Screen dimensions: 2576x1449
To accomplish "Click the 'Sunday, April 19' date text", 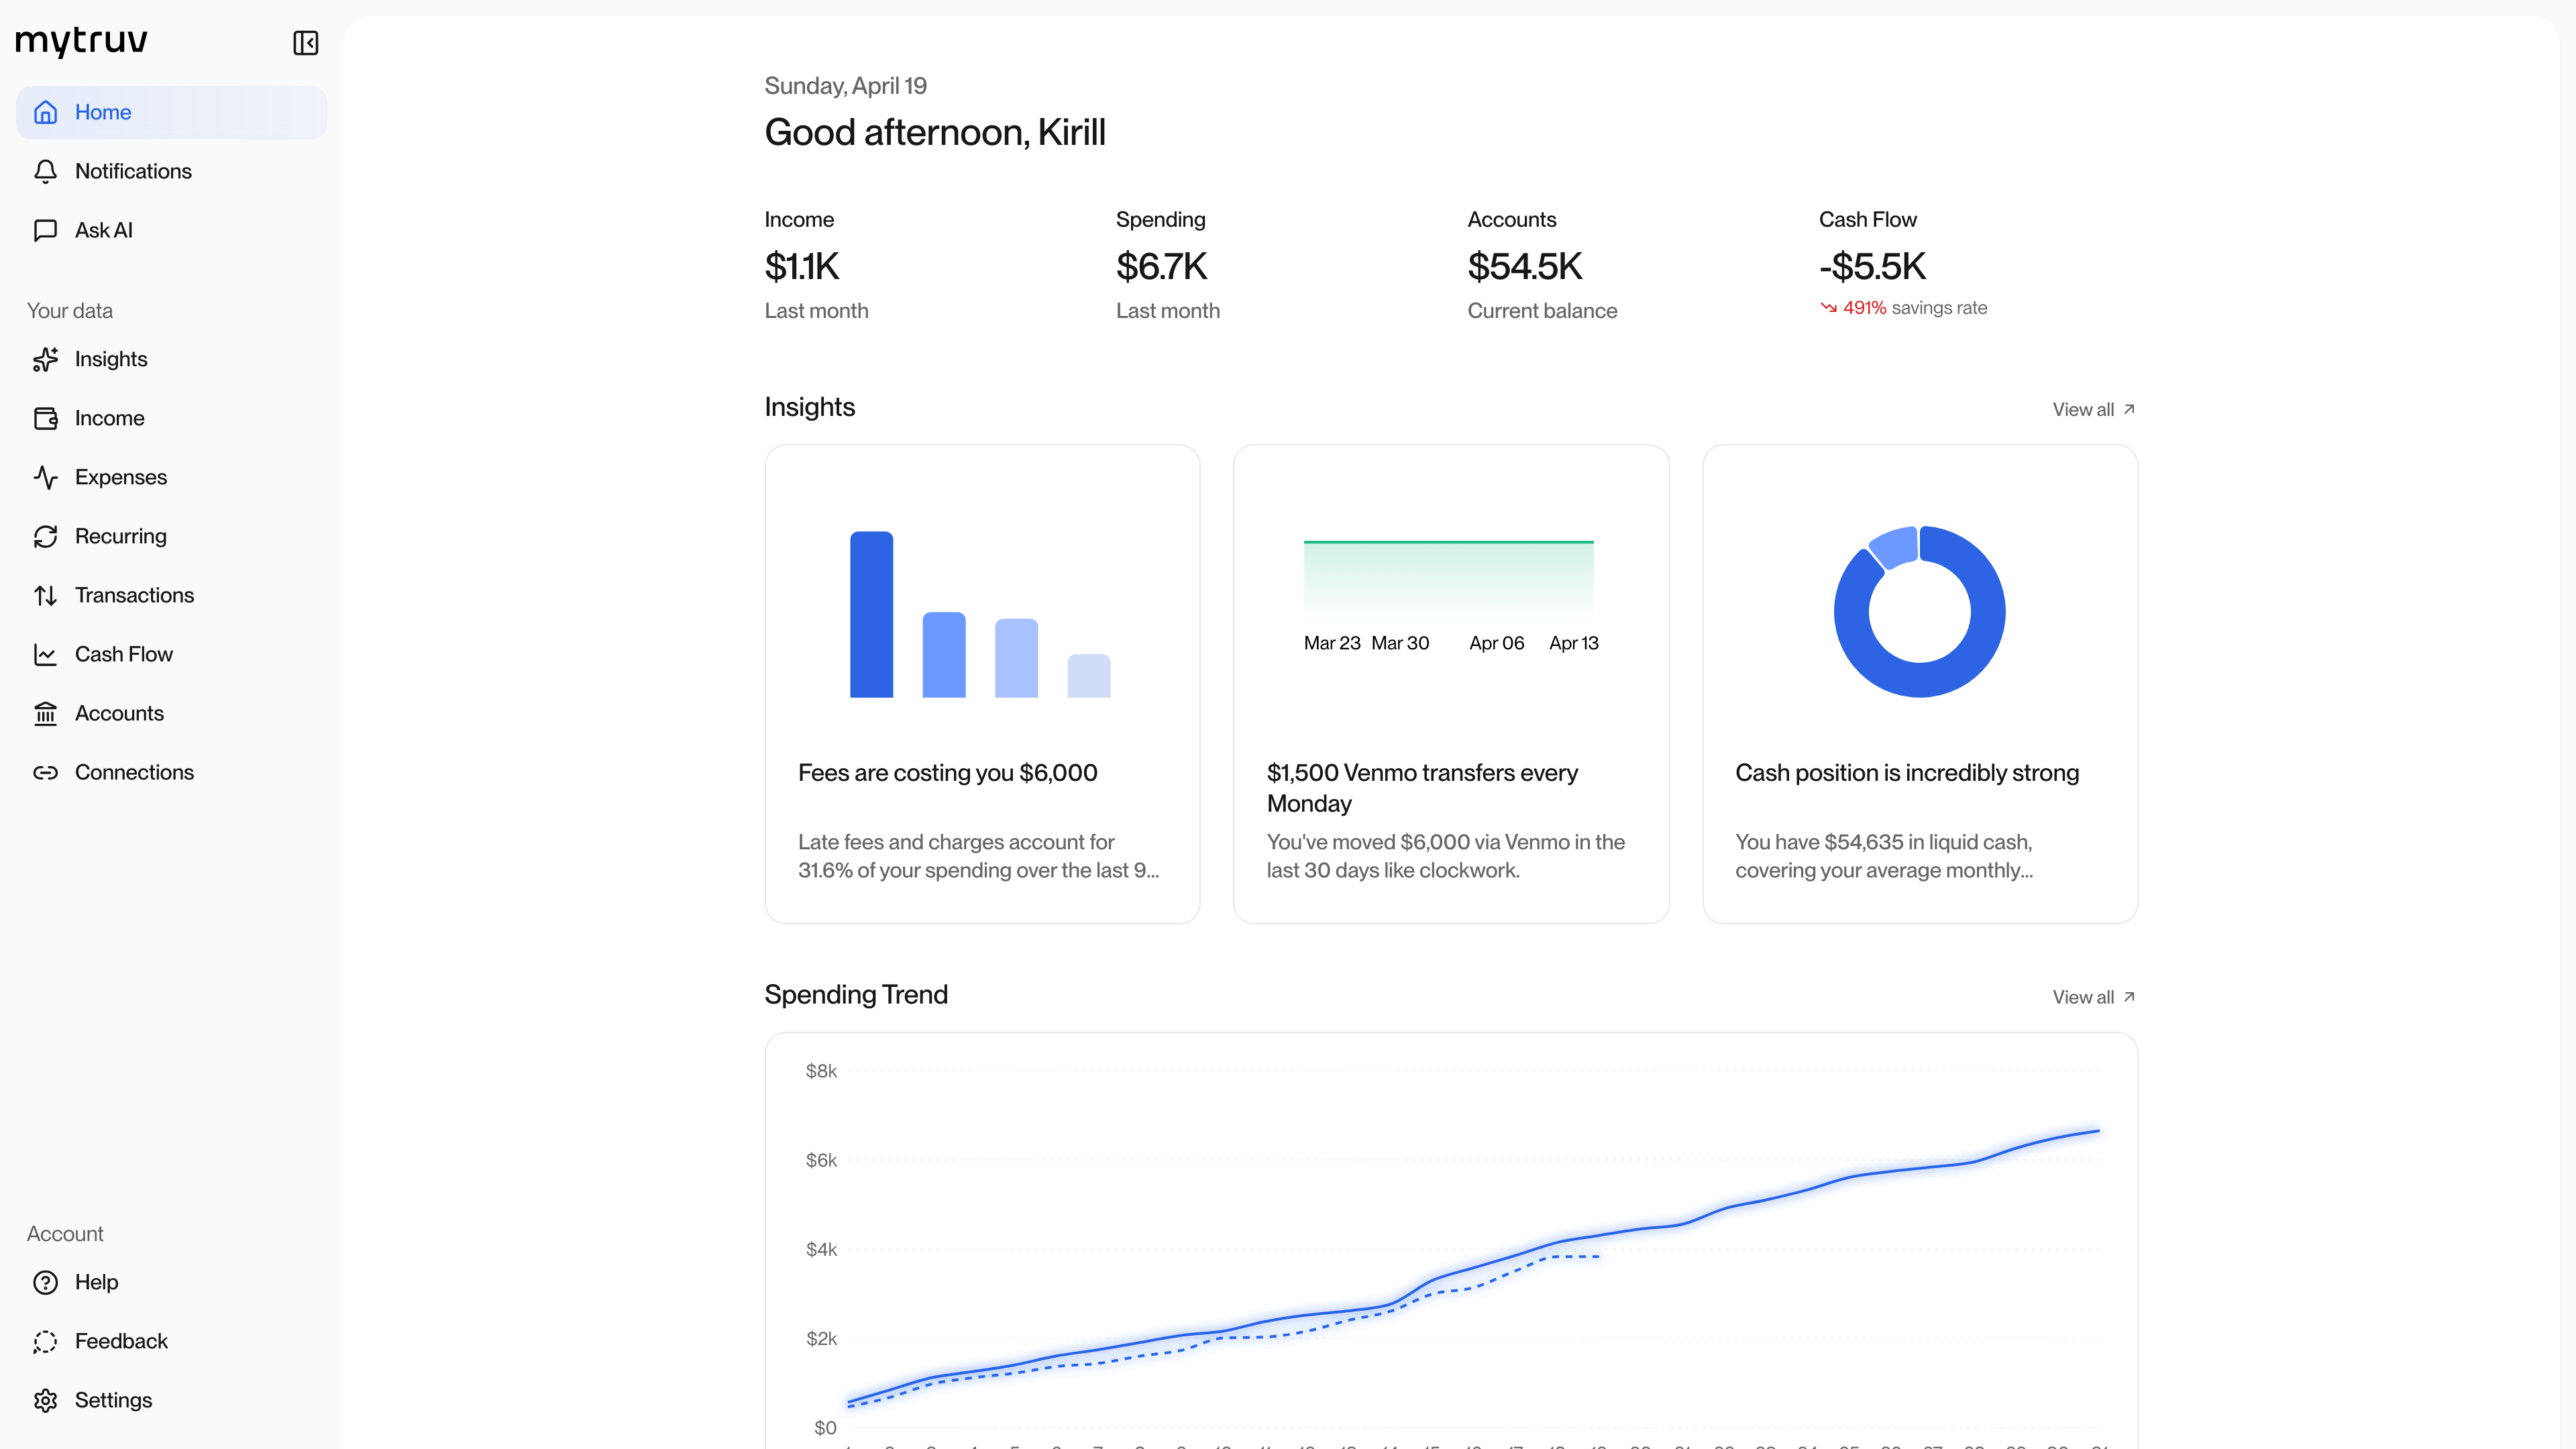I will tap(845, 86).
